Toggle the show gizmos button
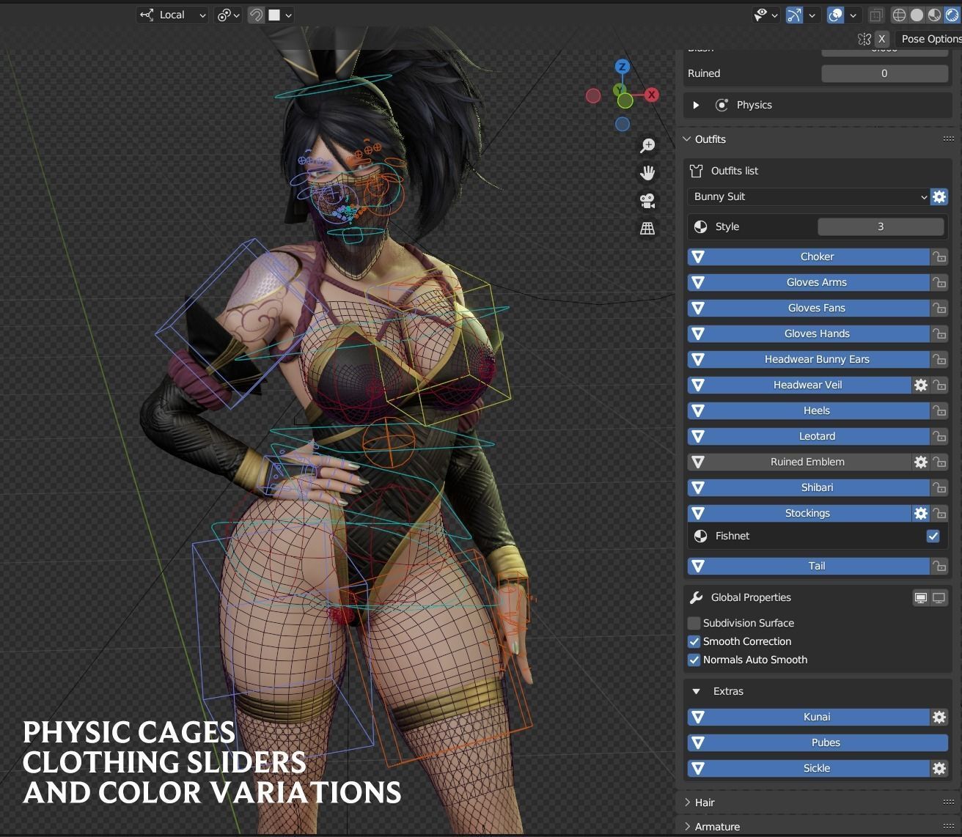Viewport: 962px width, 837px height. (x=794, y=15)
